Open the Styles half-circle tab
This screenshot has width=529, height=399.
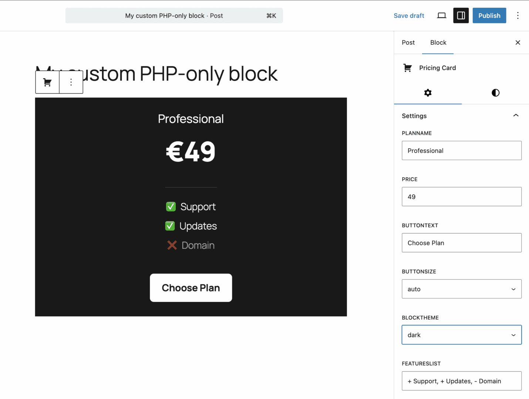(x=495, y=93)
